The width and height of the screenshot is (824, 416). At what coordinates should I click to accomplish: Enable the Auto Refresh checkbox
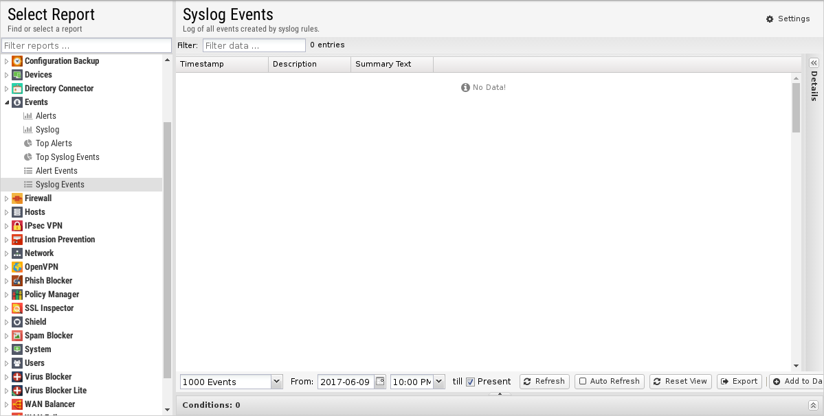click(583, 382)
